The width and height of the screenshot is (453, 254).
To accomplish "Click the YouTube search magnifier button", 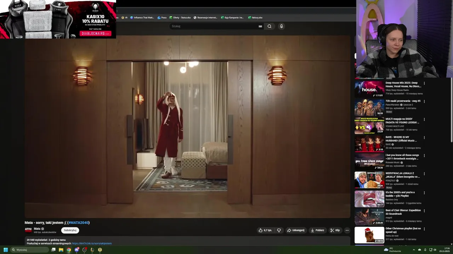I will [x=269, y=26].
